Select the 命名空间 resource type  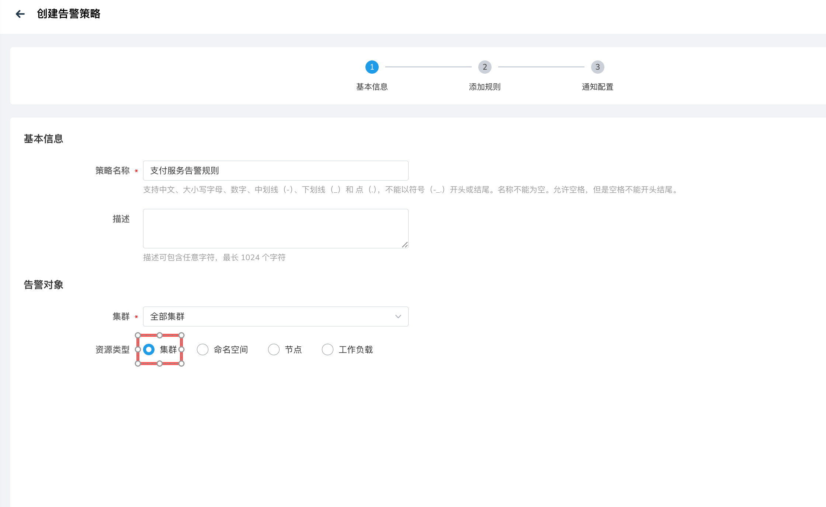tap(202, 349)
